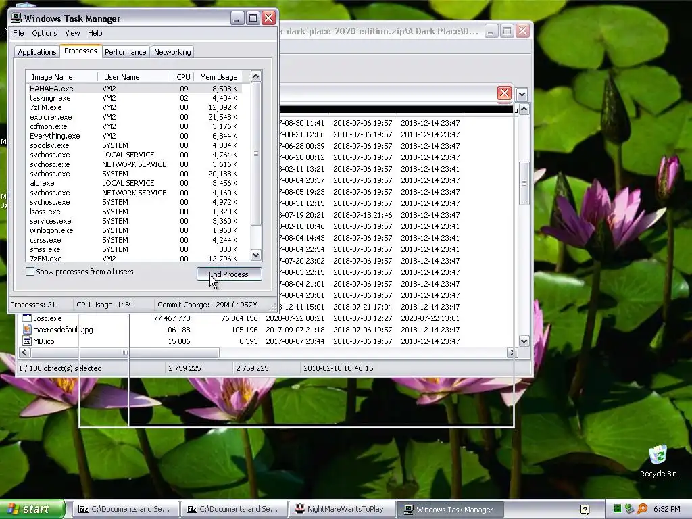This screenshot has width=692, height=519.
Task: Click maxresdefault.jpg file name
Action: click(63, 330)
